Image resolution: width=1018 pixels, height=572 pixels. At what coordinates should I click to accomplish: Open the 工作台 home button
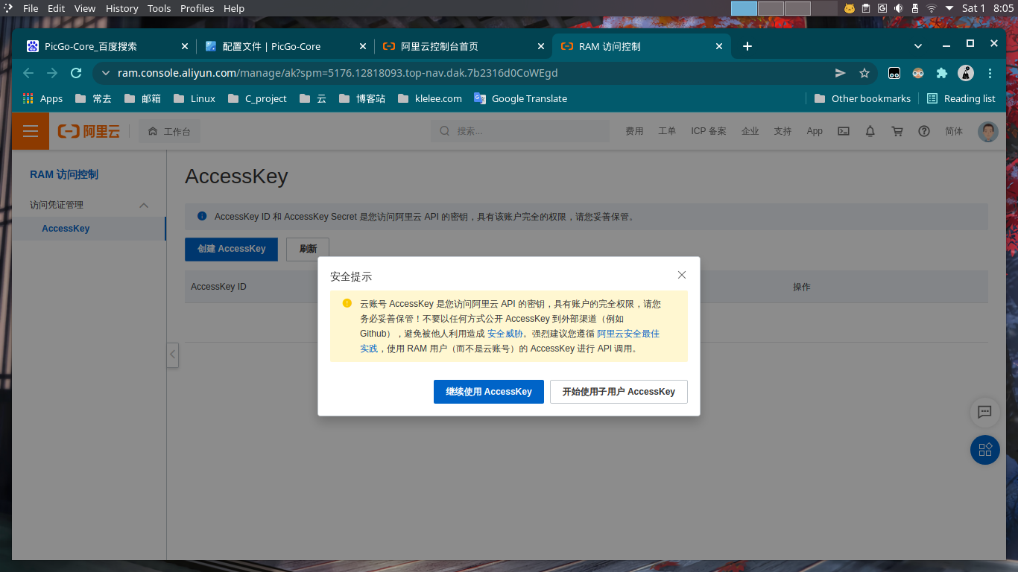pyautogui.click(x=169, y=132)
